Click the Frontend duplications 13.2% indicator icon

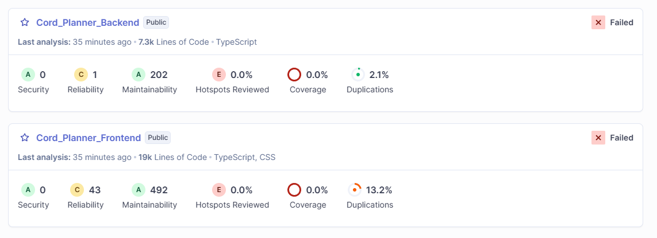pos(355,190)
